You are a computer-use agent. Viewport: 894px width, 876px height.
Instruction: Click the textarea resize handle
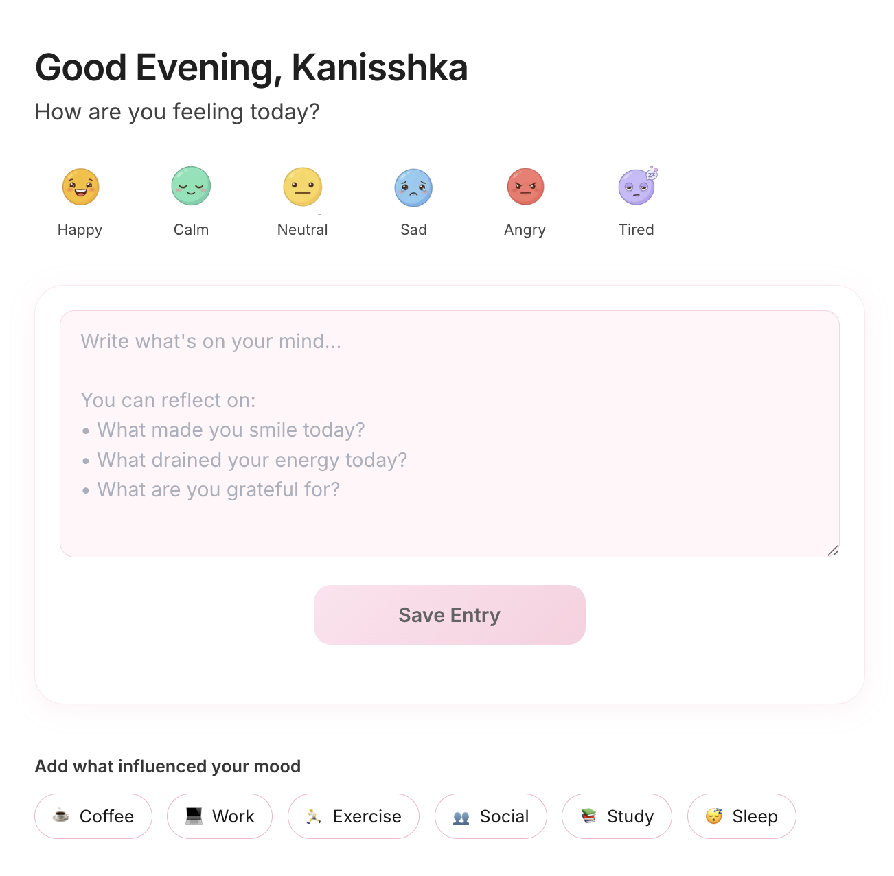835,550
